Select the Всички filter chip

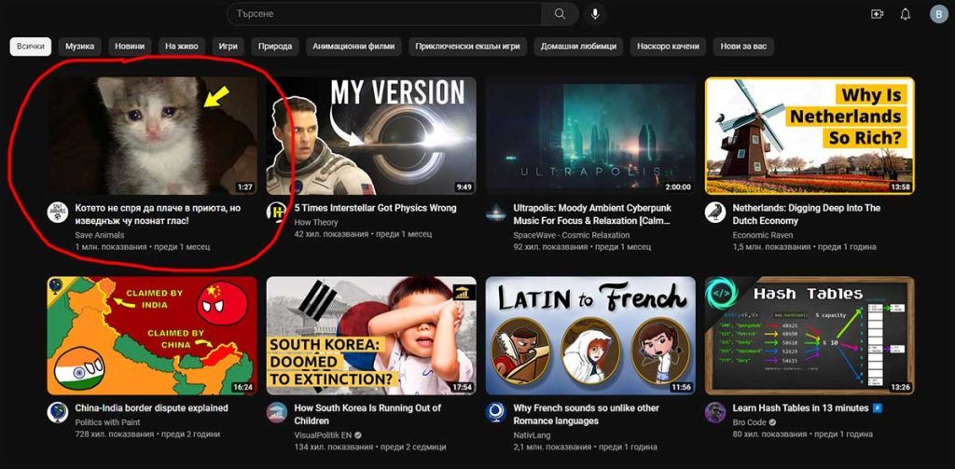point(31,47)
